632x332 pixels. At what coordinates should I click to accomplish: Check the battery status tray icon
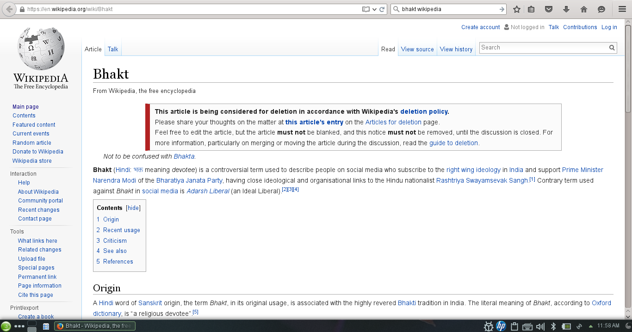coord(565,326)
